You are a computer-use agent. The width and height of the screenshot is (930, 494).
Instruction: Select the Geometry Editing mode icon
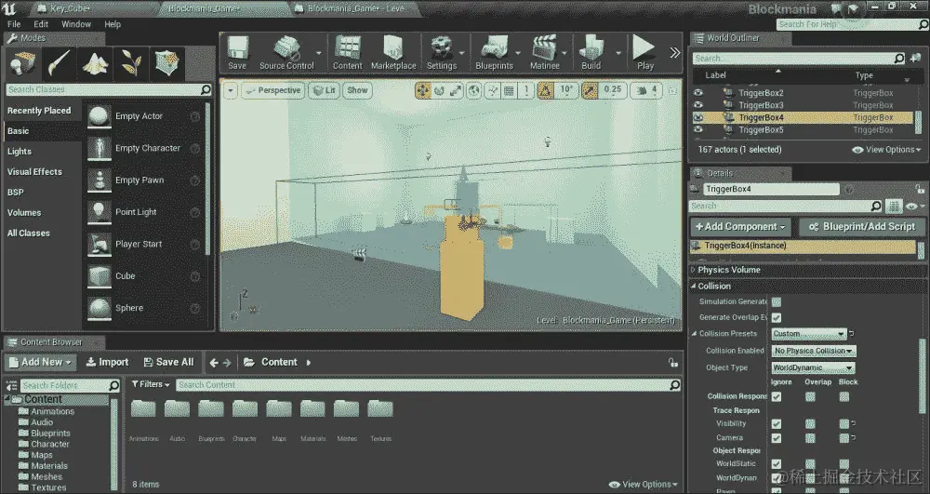pyautogui.click(x=166, y=63)
